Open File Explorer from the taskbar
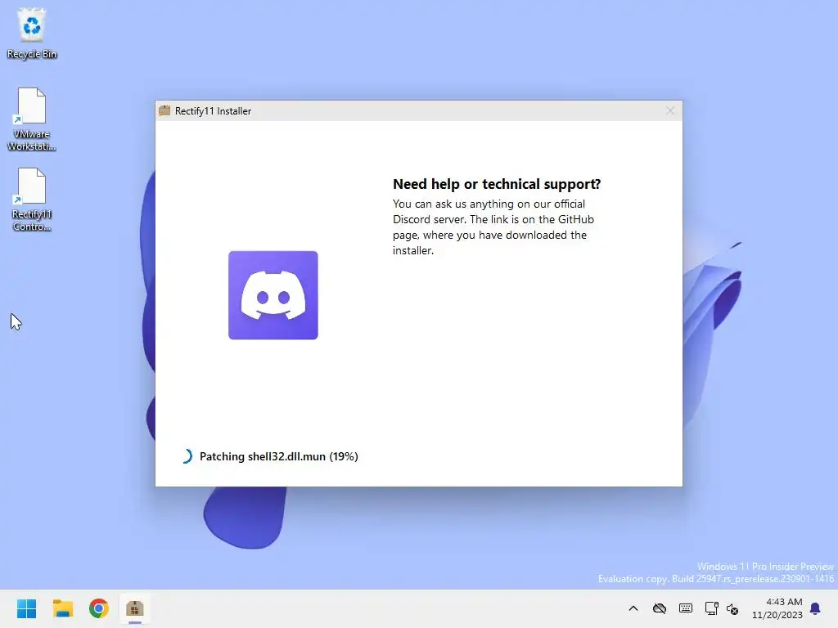 pyautogui.click(x=62, y=608)
